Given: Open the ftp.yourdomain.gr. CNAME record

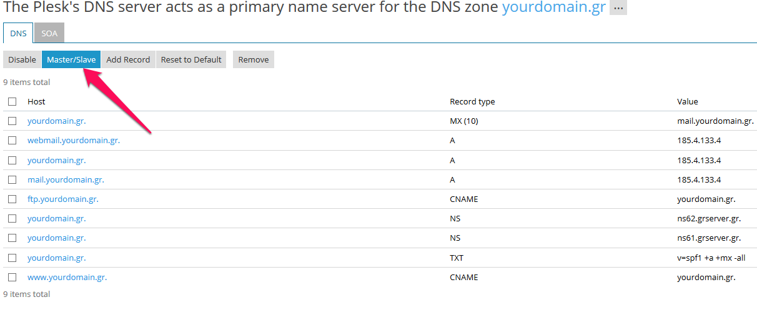Looking at the screenshot, I should click(x=63, y=199).
